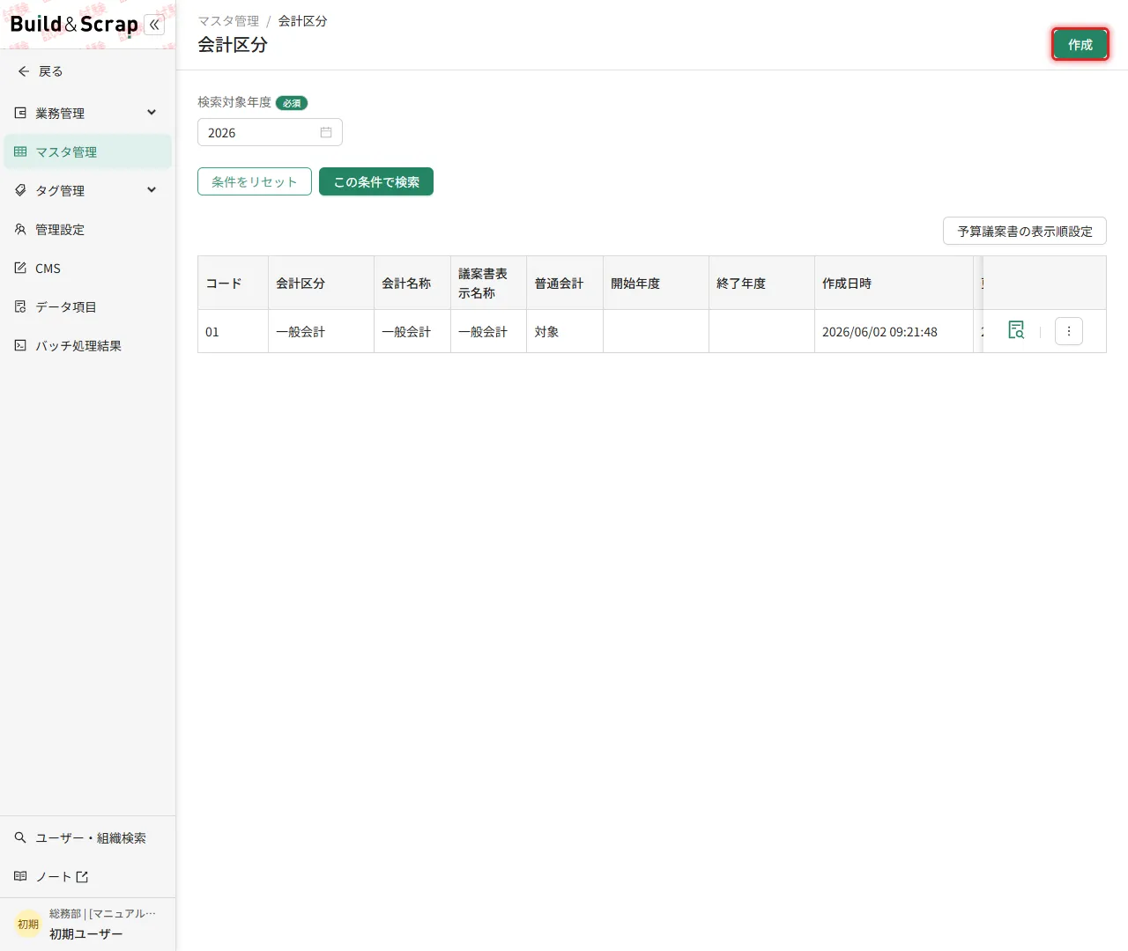The width and height of the screenshot is (1128, 951).
Task: Click the 検索対象年度 input field with 2026
Action: tap(270, 132)
